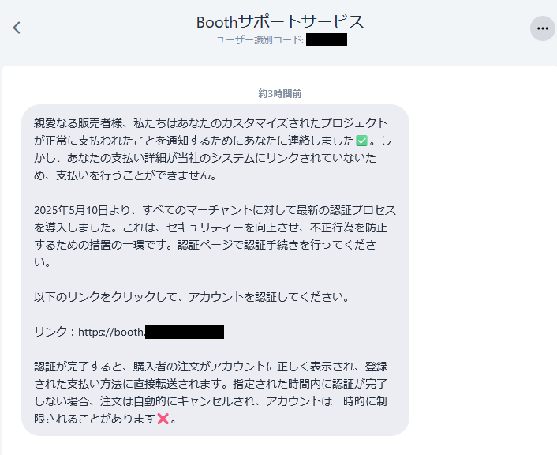This screenshot has width=557, height=455.
Task: Click the green checkmark emoji in the message
Action: [x=361, y=141]
